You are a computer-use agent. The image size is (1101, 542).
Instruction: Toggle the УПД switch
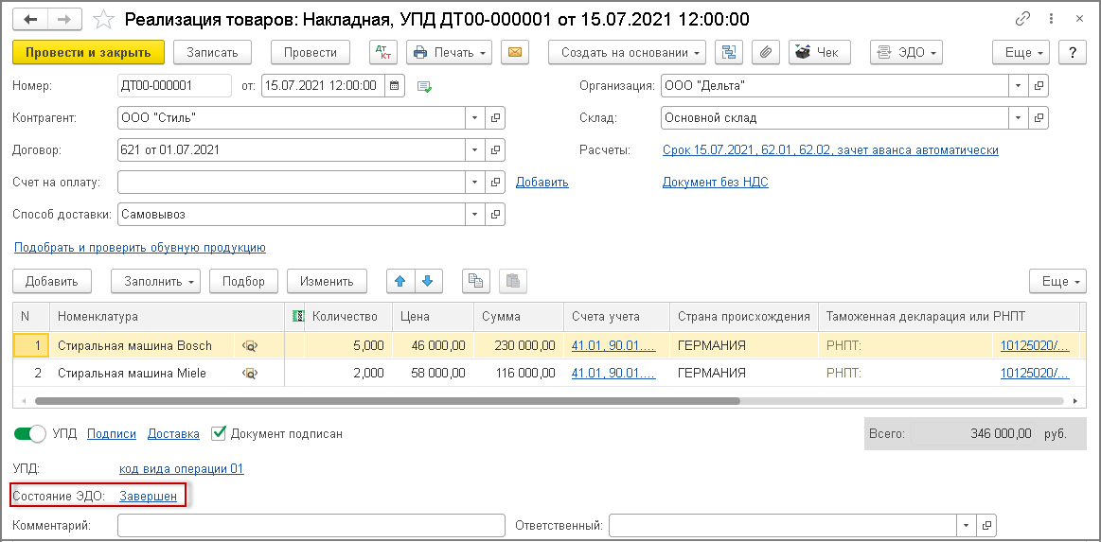pyautogui.click(x=29, y=434)
